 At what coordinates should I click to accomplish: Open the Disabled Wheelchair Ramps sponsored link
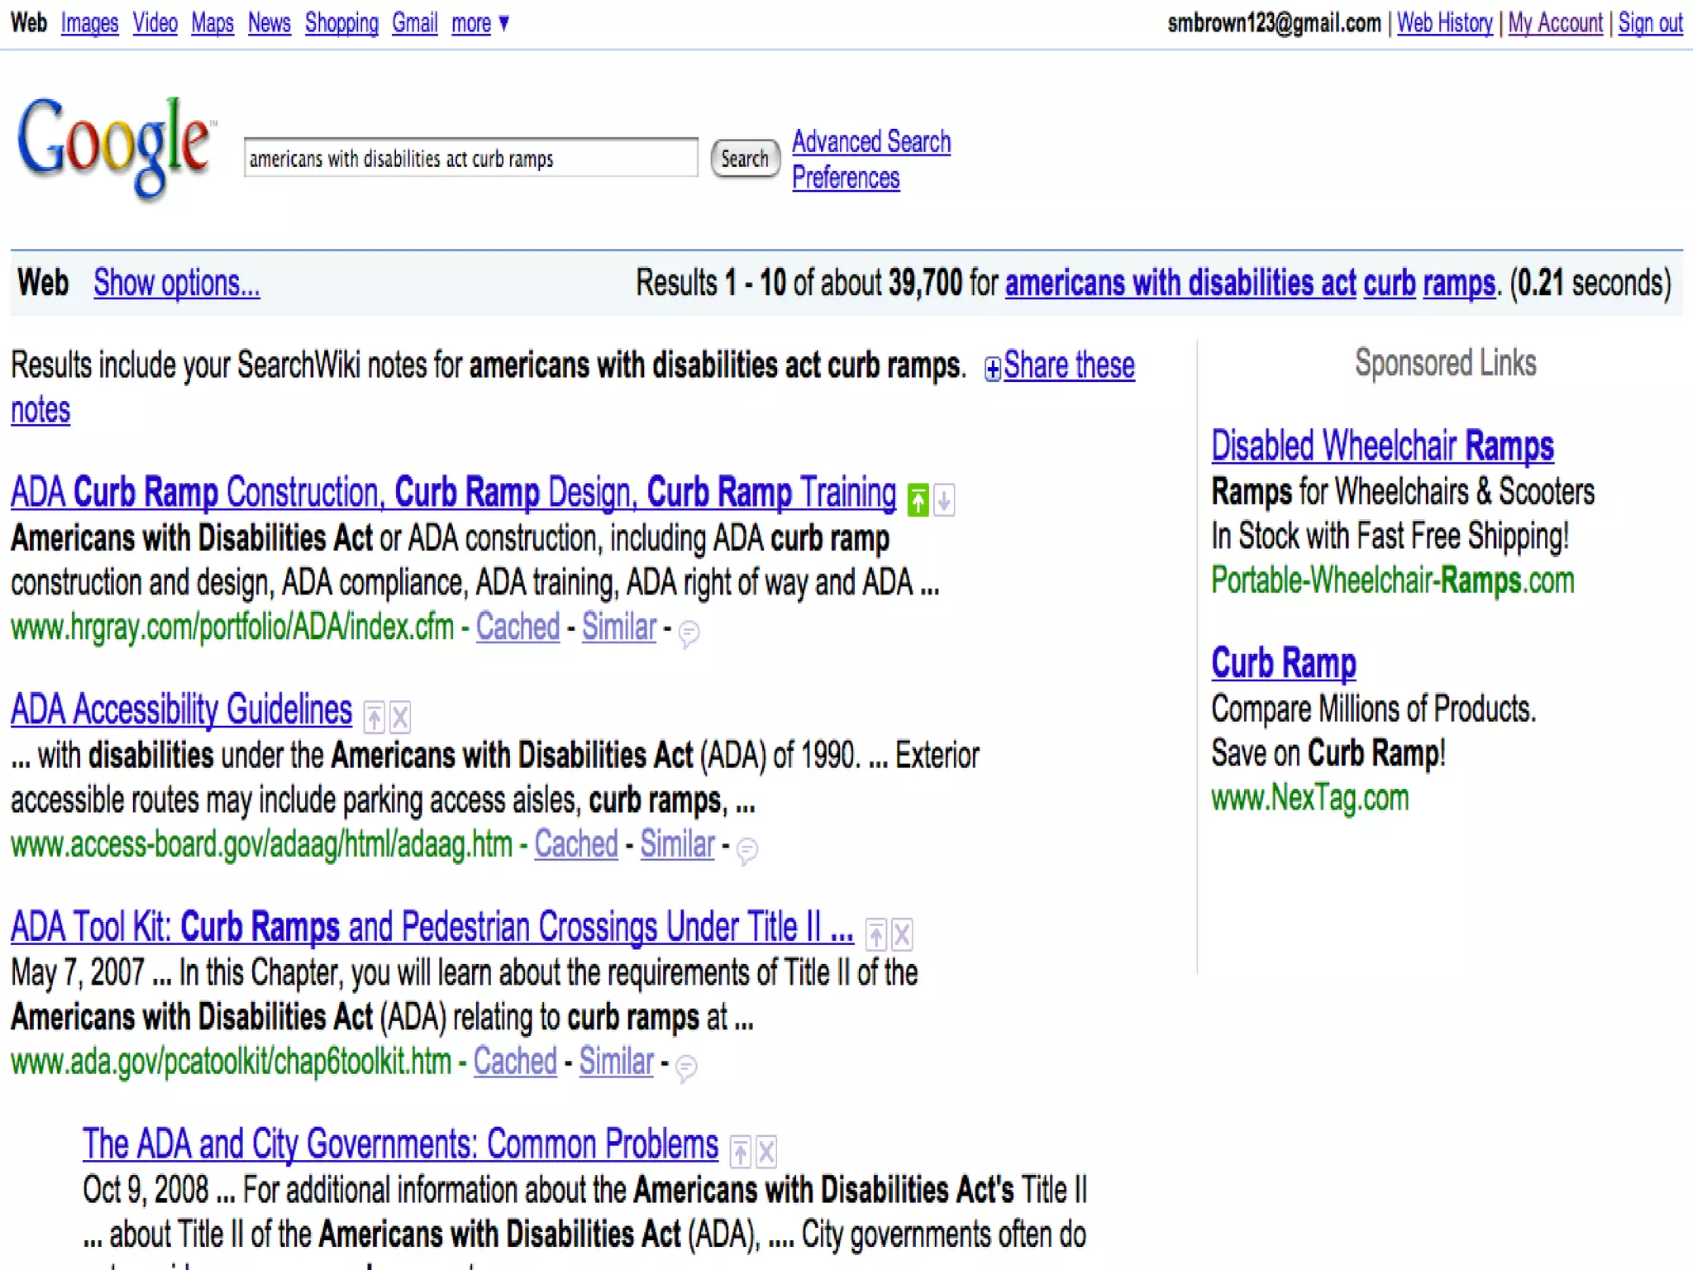[1382, 446]
